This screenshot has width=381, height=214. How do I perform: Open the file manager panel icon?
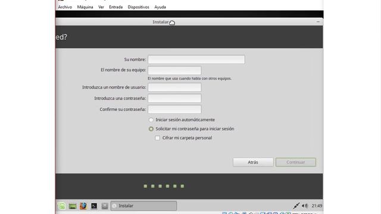click(x=105, y=206)
